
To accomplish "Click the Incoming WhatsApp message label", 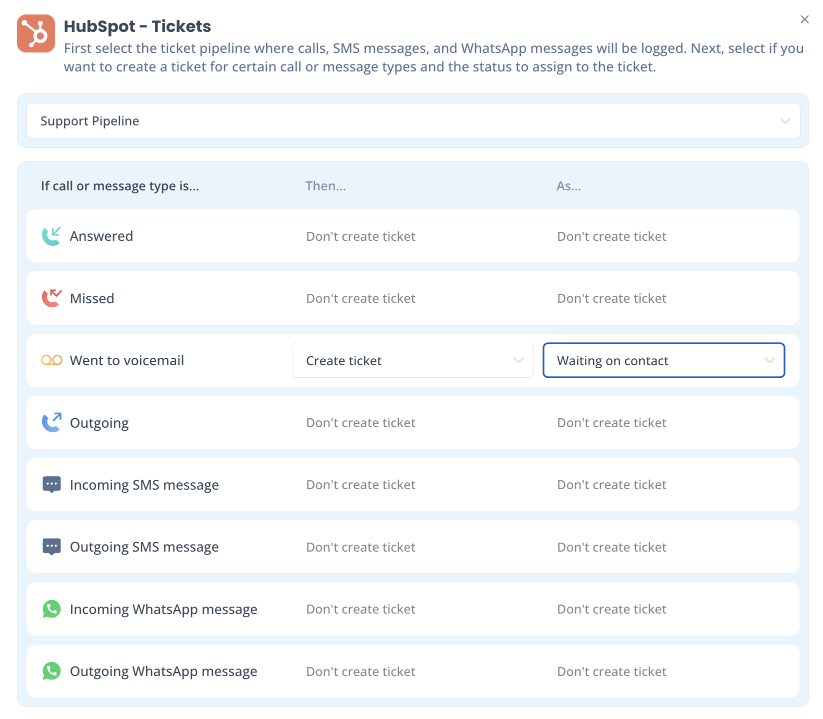I will point(163,610).
